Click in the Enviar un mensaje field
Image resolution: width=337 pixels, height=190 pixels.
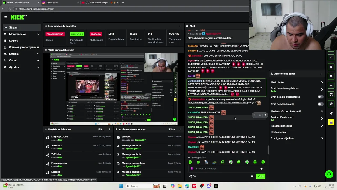pos(226,169)
